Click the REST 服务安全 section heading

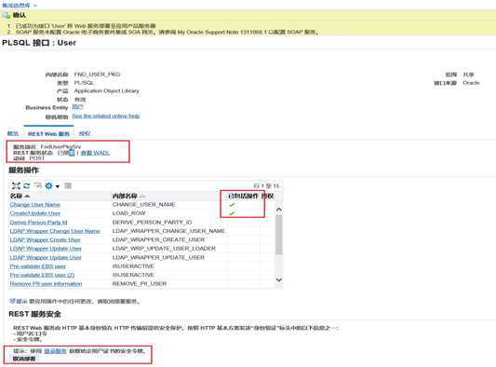34,314
